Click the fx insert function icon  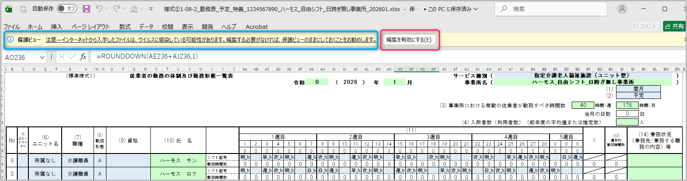pos(83,57)
